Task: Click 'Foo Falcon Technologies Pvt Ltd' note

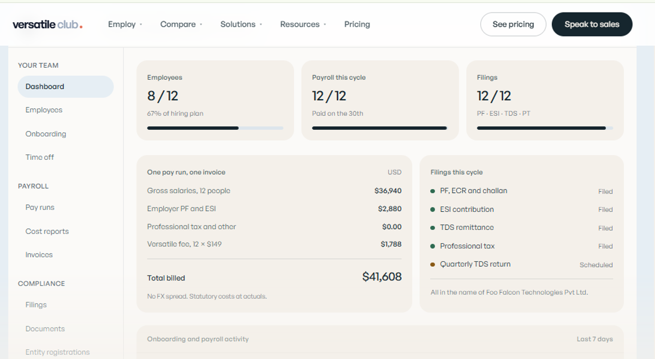Action: (x=509, y=292)
